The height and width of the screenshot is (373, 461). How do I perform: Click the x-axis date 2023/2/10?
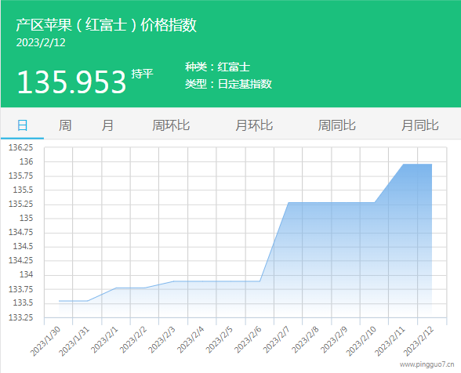coord(361,341)
